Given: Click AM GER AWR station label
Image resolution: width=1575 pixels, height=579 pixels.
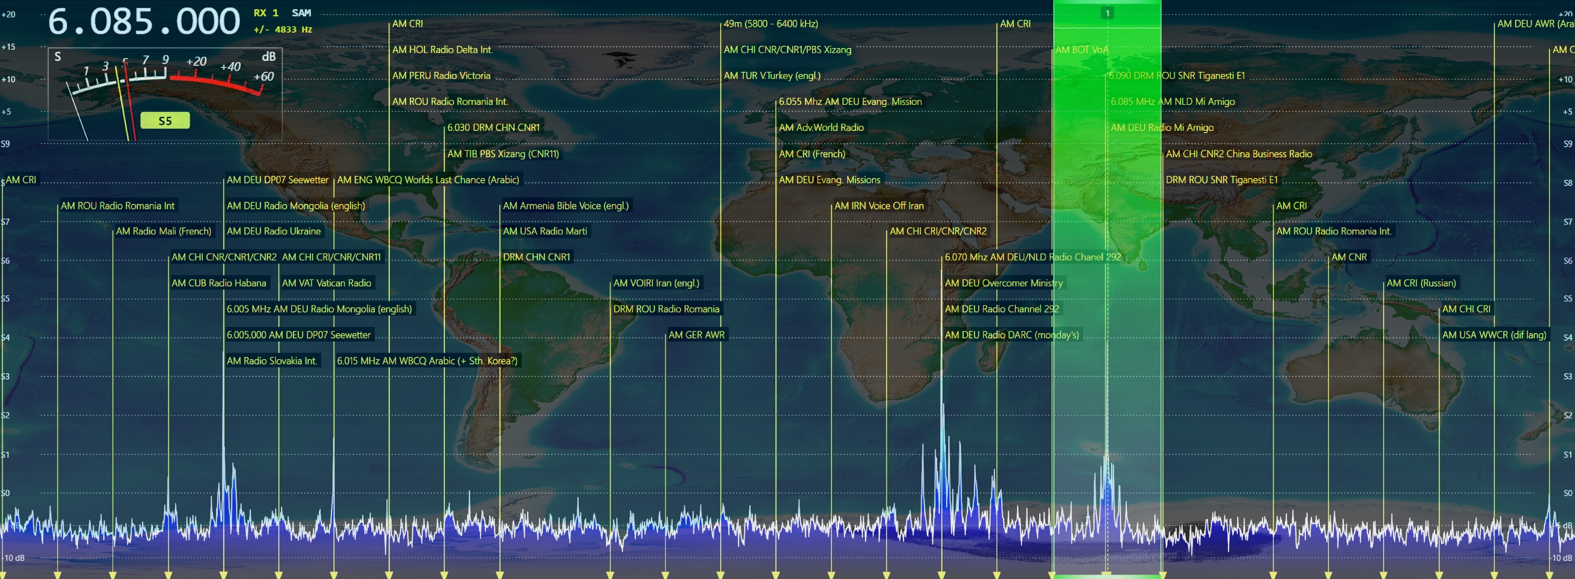Looking at the screenshot, I should coord(696,335).
